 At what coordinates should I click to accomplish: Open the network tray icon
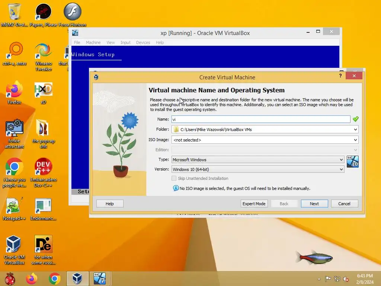pos(337,279)
